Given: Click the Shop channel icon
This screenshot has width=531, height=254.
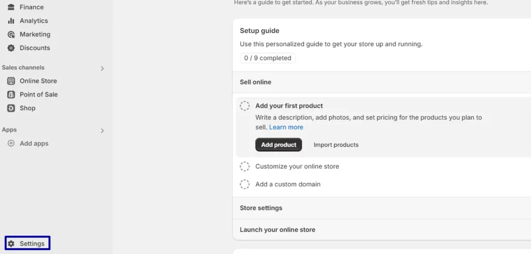Looking at the screenshot, I should click(11, 108).
